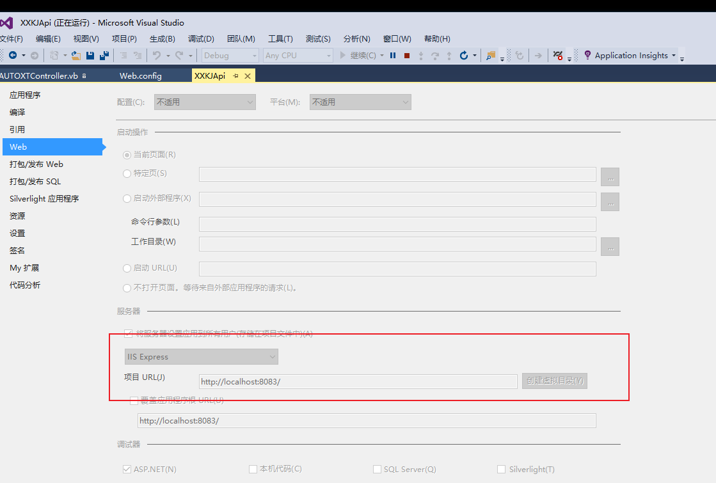Switch to the AUTOXTController.vb tab

point(39,75)
